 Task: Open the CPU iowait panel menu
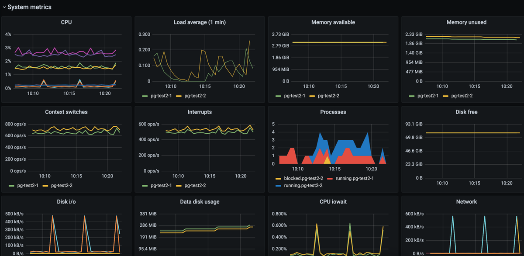click(x=333, y=201)
